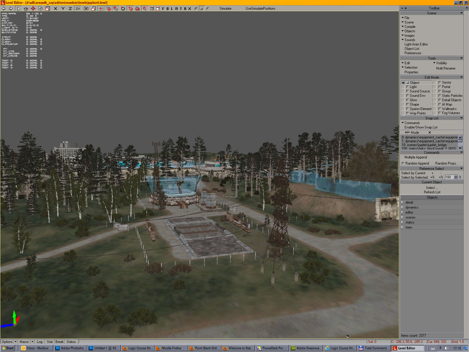Screen dimensions: 469x352
Task: Toggle the ZX plane constraint
Action: [78, 9]
